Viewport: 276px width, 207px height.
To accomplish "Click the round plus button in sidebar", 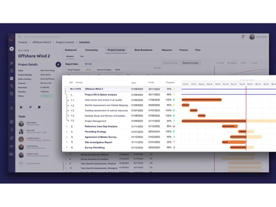I will (12, 49).
